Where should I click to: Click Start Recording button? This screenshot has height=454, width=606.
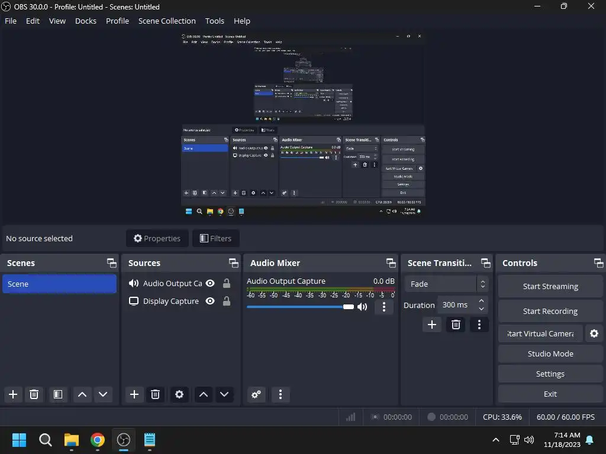550,311
